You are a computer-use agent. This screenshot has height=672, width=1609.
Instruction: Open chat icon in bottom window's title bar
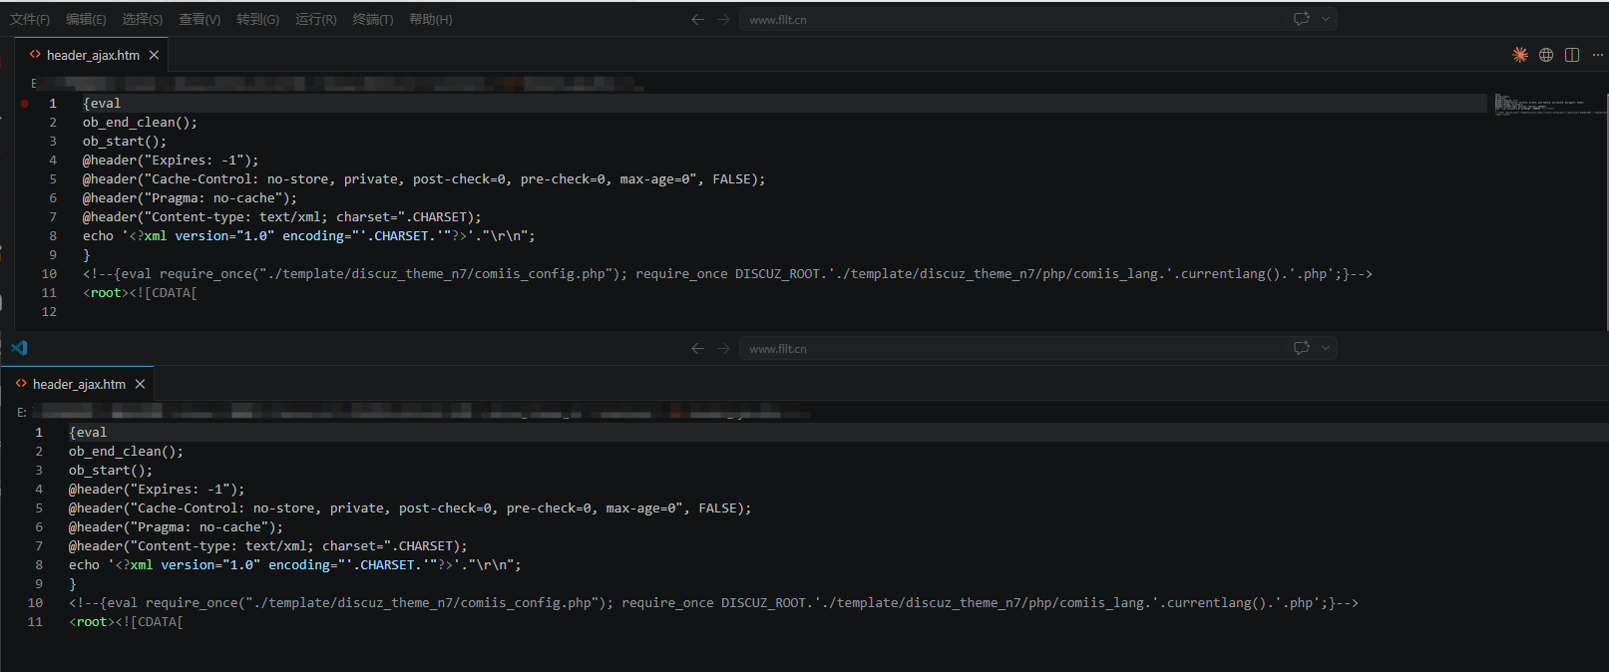coord(1301,348)
